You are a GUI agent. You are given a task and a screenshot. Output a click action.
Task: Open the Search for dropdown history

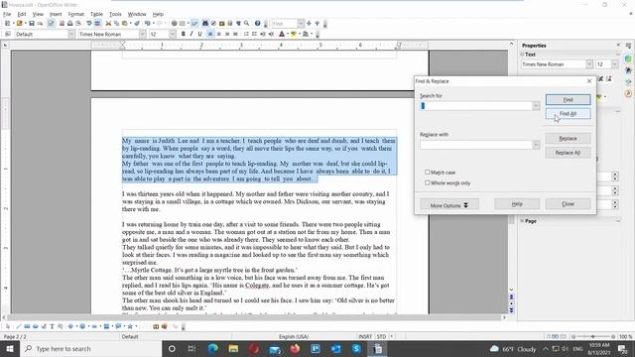[536, 106]
